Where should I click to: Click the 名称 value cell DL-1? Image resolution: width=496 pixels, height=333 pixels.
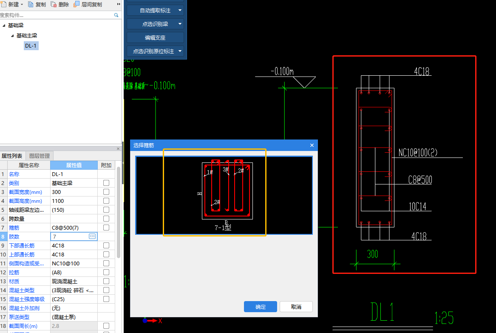(x=74, y=174)
